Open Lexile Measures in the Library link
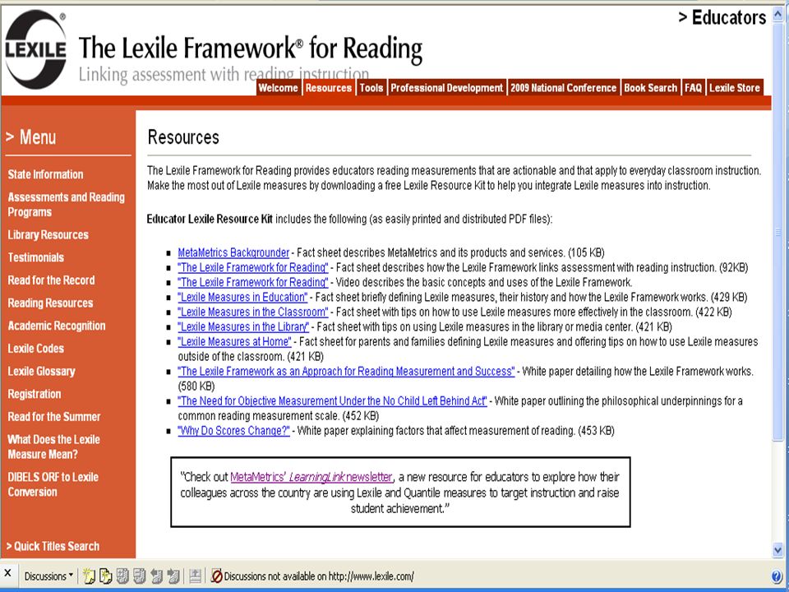 pyautogui.click(x=243, y=326)
